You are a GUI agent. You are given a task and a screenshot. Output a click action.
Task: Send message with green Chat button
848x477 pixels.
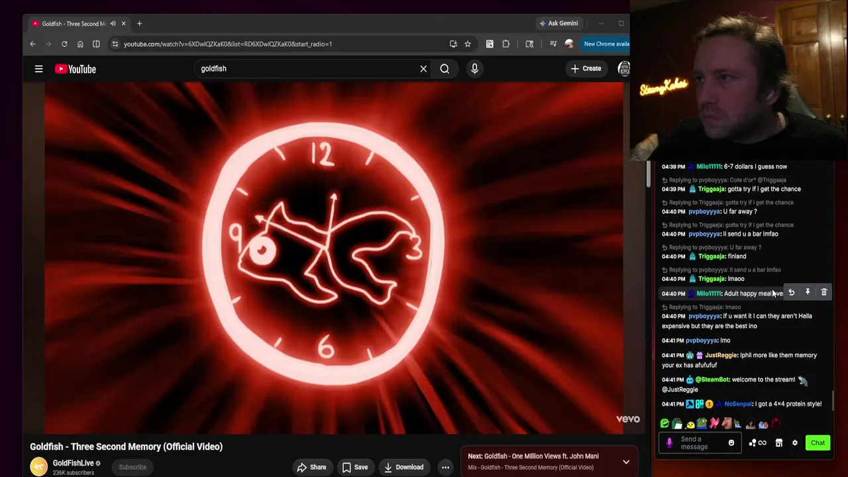point(818,443)
